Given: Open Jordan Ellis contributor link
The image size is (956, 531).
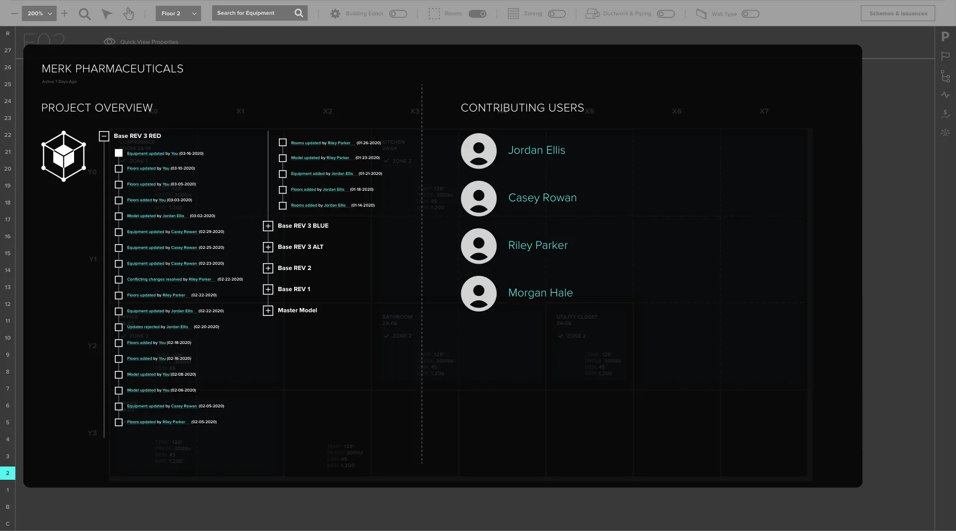Looking at the screenshot, I should click(x=536, y=151).
